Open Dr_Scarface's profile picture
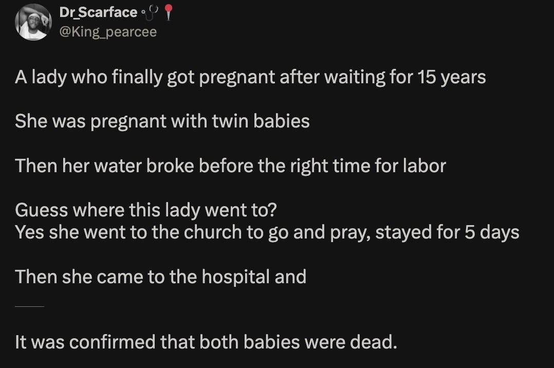 pyautogui.click(x=33, y=22)
